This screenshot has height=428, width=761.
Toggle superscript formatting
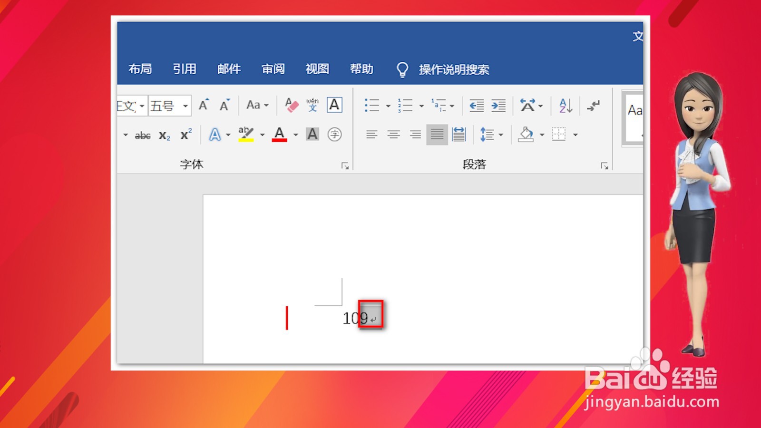pyautogui.click(x=186, y=135)
